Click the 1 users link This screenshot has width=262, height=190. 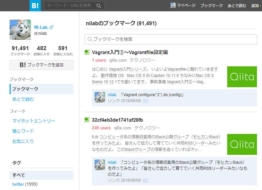click(x=99, y=60)
